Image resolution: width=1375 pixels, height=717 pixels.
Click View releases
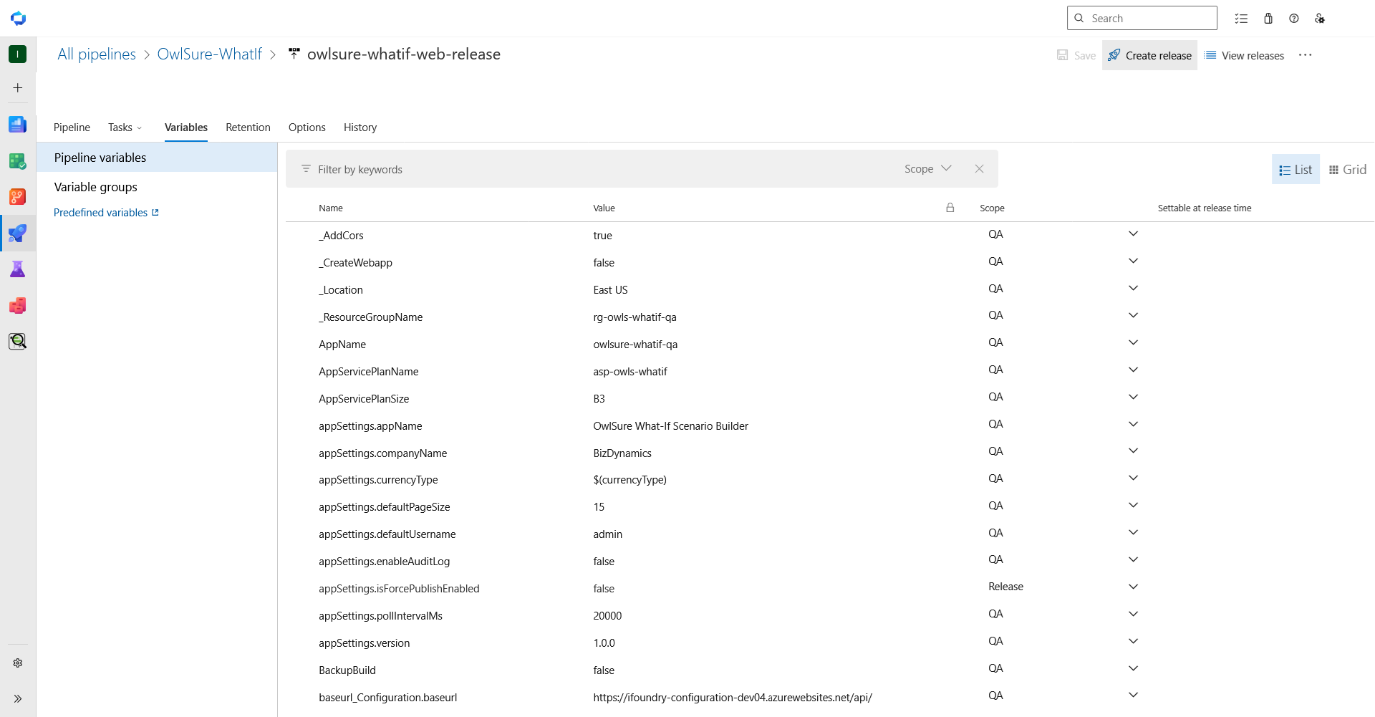1244,55
